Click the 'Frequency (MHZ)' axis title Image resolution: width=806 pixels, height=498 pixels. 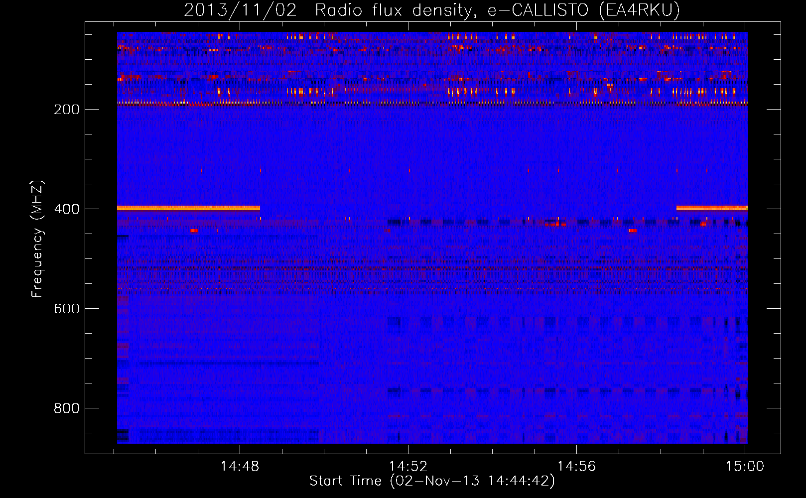(x=37, y=239)
